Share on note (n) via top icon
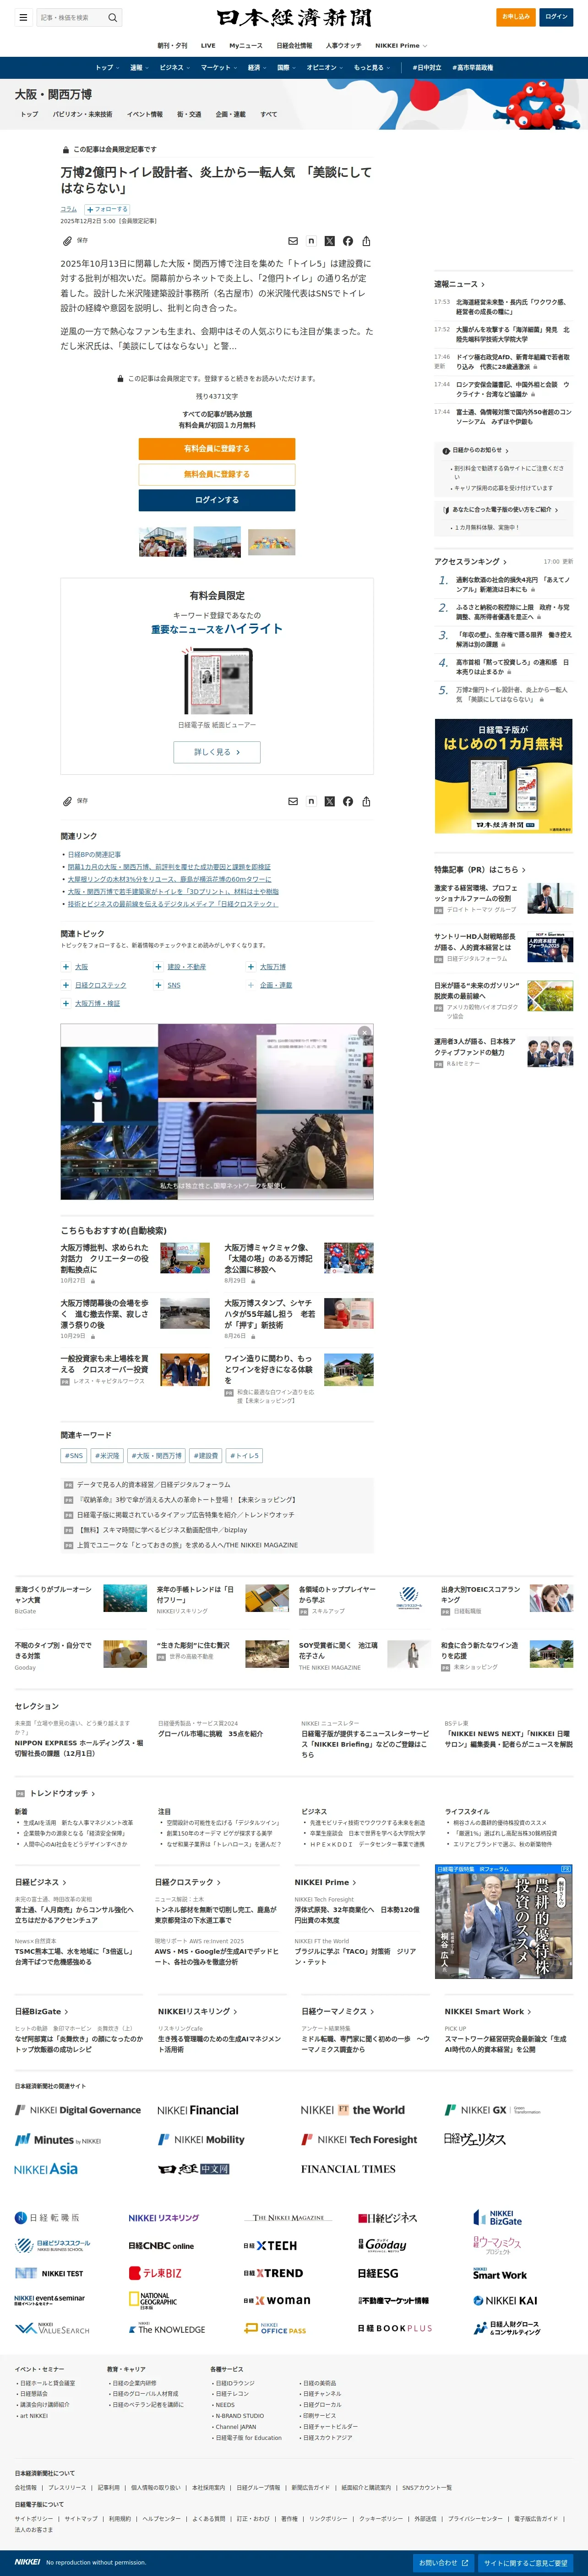This screenshot has height=2576, width=588. coord(311,241)
